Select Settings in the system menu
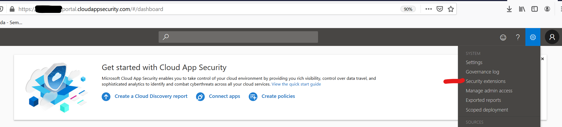The height and width of the screenshot is (127, 562). coord(474,62)
